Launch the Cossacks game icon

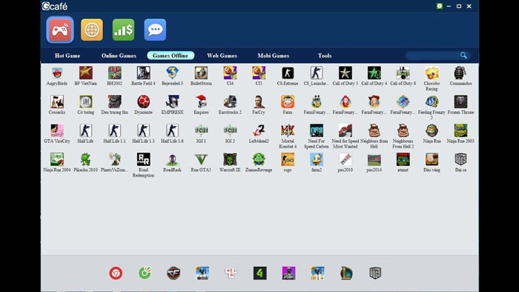(57, 102)
